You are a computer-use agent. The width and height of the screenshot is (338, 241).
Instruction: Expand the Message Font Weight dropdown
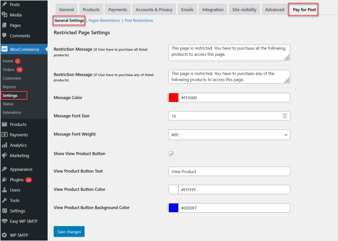click(x=229, y=135)
